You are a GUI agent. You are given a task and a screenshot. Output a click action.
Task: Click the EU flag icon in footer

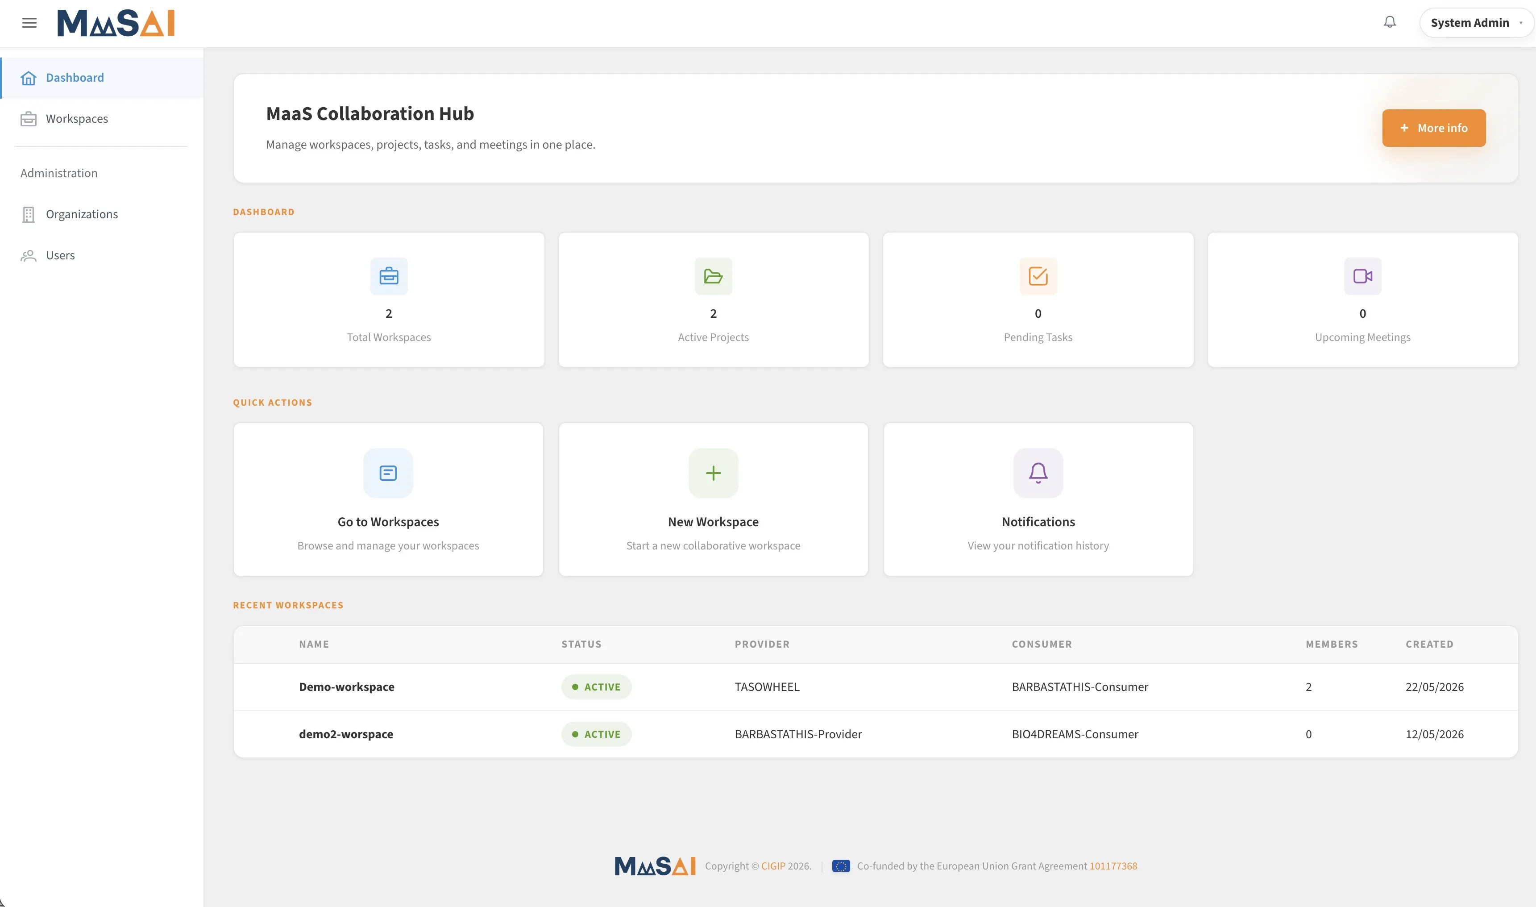[841, 866]
